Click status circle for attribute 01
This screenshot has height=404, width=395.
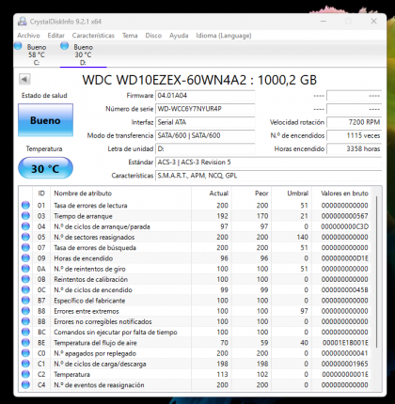pyautogui.click(x=25, y=206)
